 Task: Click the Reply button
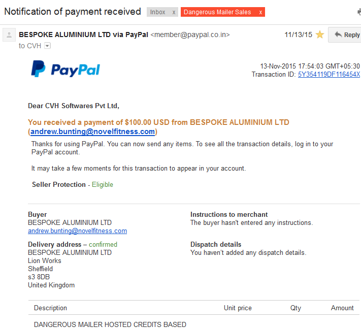[x=345, y=35]
